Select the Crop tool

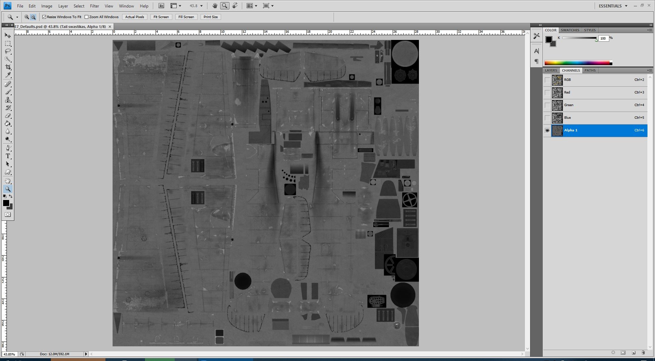(8, 67)
